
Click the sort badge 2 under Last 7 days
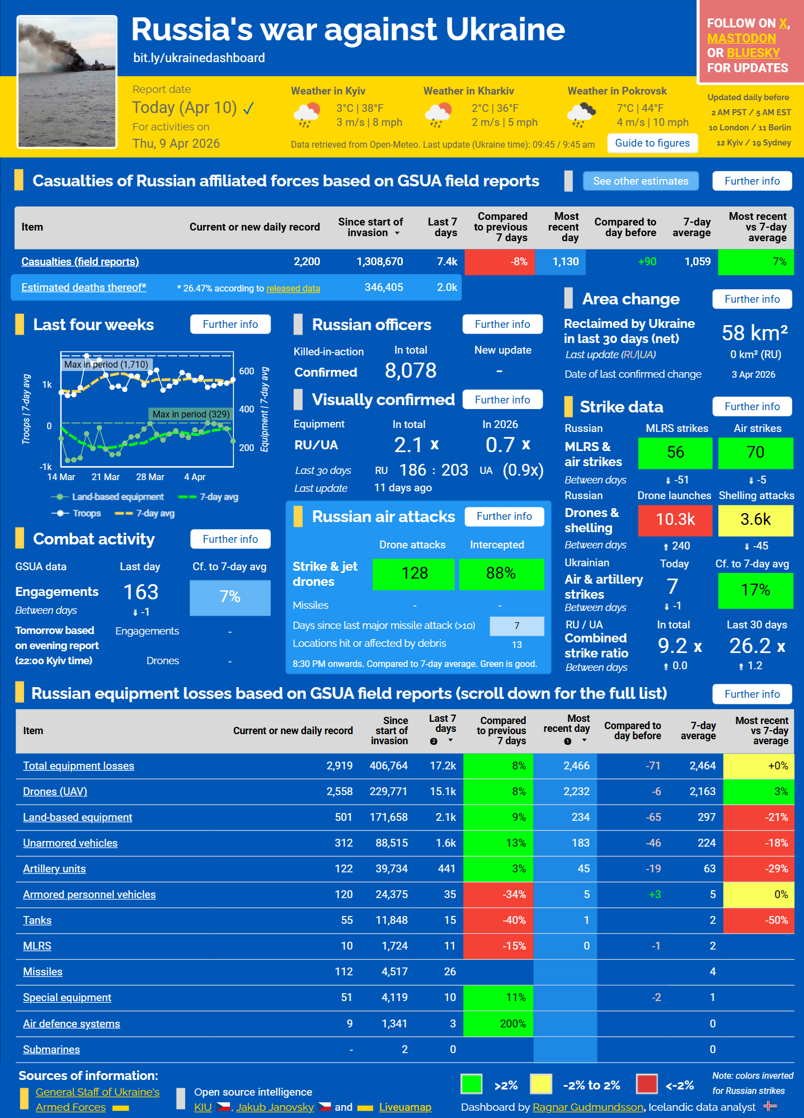pyautogui.click(x=434, y=741)
